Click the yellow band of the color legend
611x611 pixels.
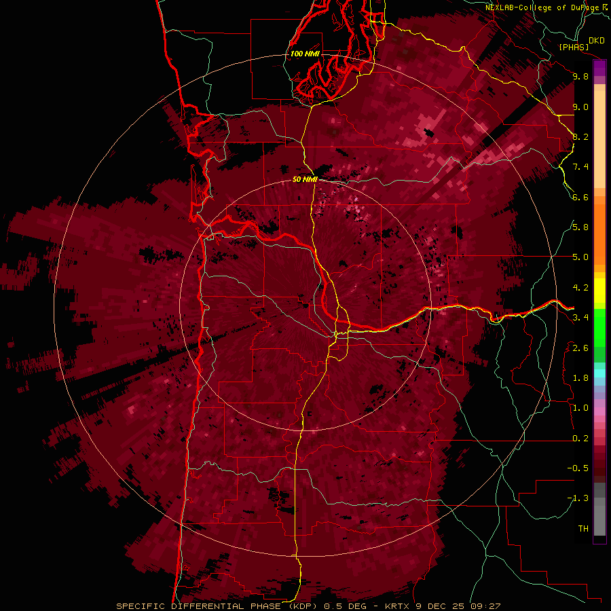(599, 291)
